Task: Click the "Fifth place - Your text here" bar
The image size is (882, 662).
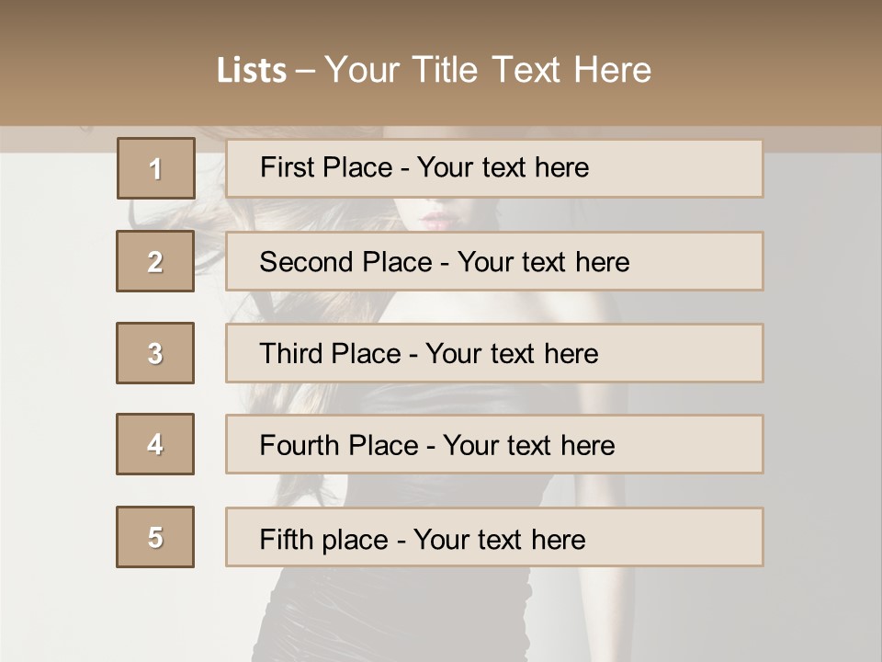Action: tap(494, 537)
